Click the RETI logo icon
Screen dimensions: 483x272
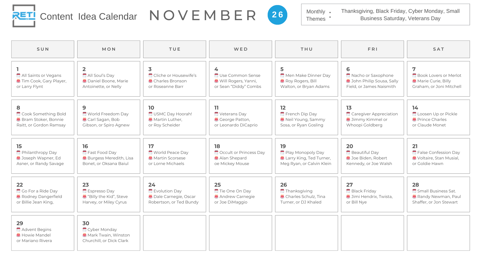point(24,16)
